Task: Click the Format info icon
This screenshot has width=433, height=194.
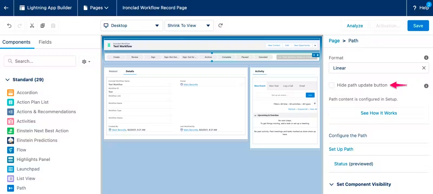Action: (x=426, y=58)
